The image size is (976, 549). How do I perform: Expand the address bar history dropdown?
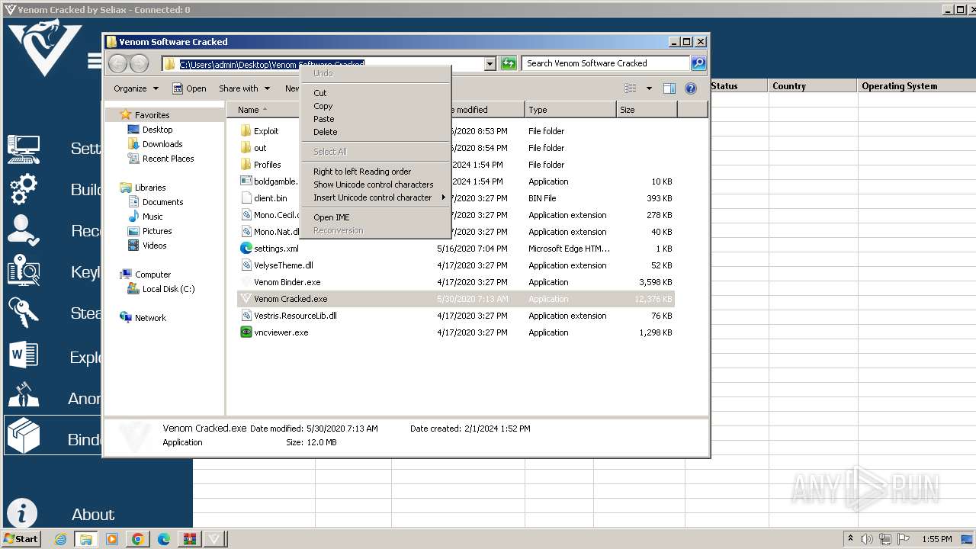[x=490, y=64]
